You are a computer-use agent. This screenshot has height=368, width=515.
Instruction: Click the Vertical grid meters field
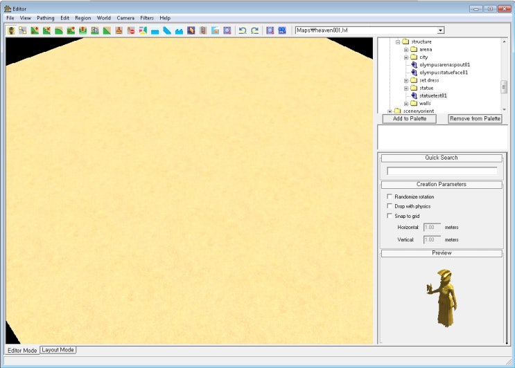tap(432, 240)
